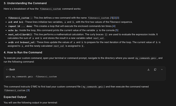Click the bold "echo $a" code term
176x106 pixels.
13,30
